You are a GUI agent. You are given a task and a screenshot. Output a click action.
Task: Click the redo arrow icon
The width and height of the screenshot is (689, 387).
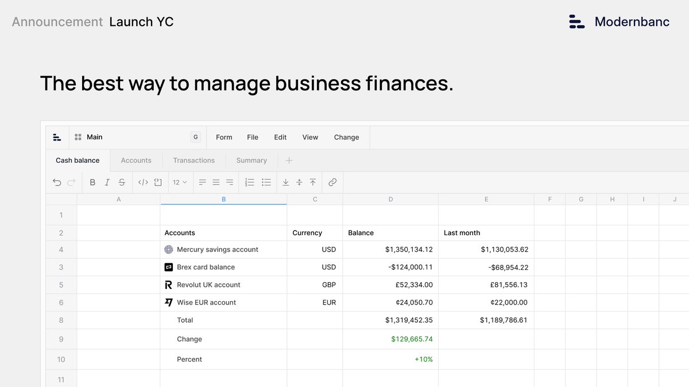71,182
